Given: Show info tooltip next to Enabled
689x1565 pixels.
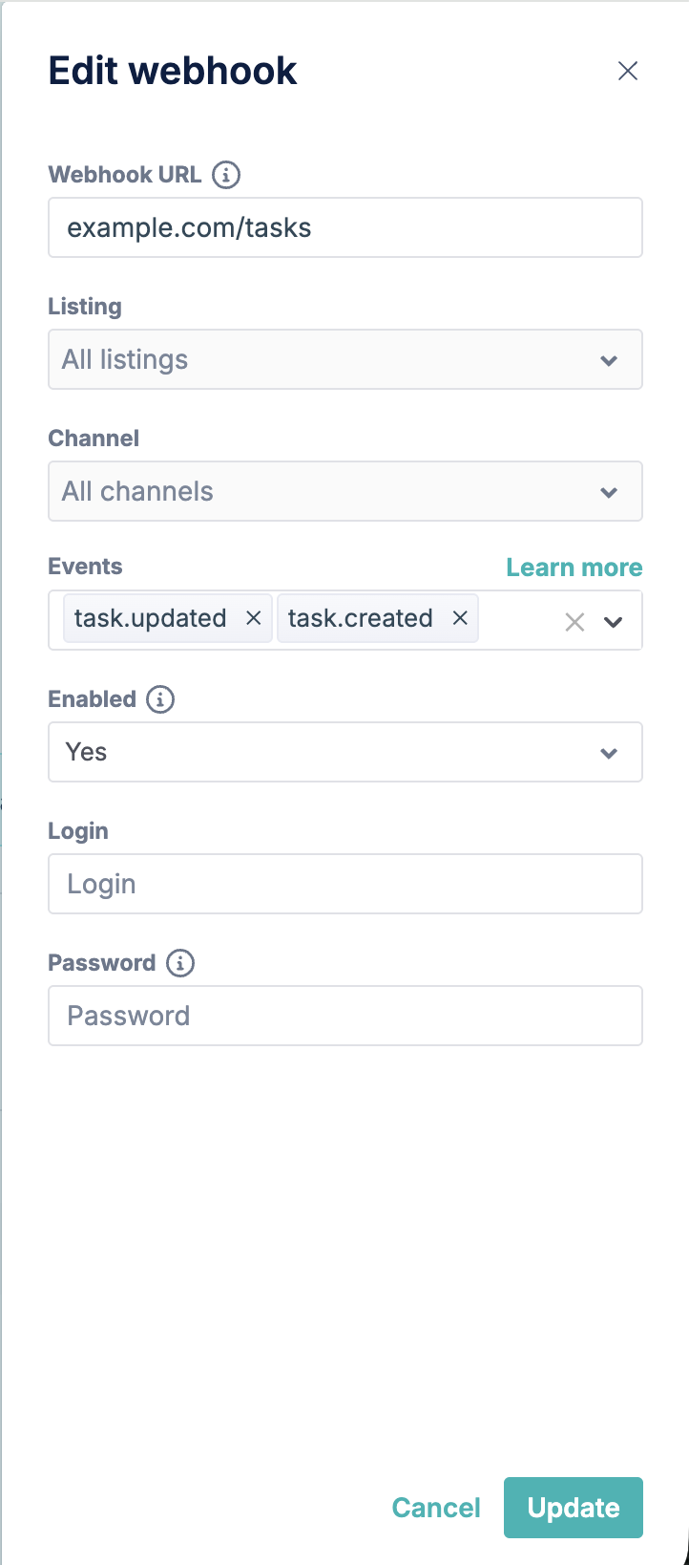Looking at the screenshot, I should click(x=160, y=699).
